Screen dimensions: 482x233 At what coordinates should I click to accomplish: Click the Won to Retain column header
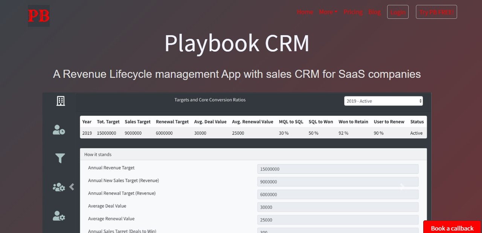click(x=354, y=122)
